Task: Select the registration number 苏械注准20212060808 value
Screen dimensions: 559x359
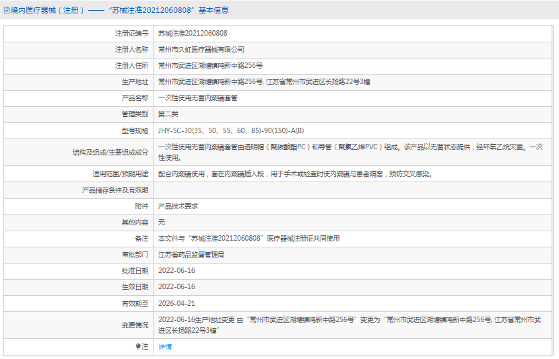Action: click(x=193, y=34)
